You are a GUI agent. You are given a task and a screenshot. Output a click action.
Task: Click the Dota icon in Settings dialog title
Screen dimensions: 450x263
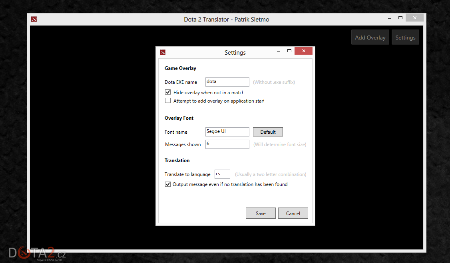click(x=163, y=52)
